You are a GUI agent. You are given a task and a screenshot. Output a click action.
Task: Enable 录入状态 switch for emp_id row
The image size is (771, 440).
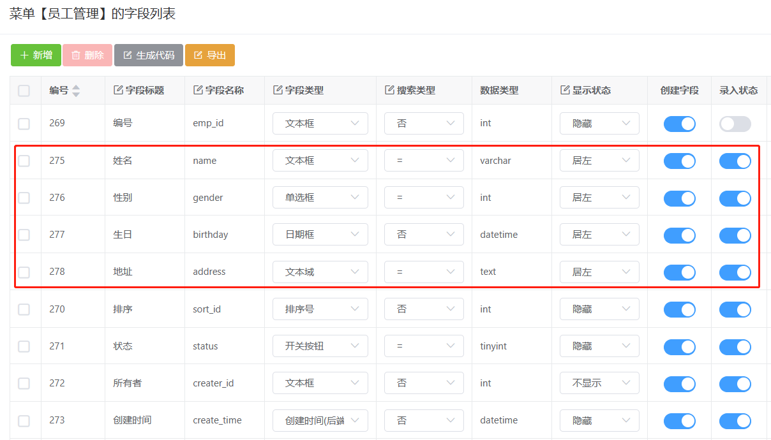(735, 124)
